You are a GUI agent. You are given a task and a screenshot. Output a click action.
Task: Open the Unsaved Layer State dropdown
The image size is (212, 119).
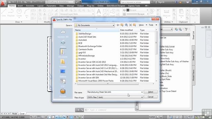77,14
